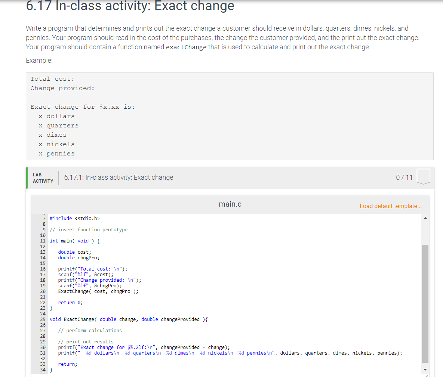Click the LAB ACTIVITY label
443x377 pixels.
pyautogui.click(x=43, y=177)
